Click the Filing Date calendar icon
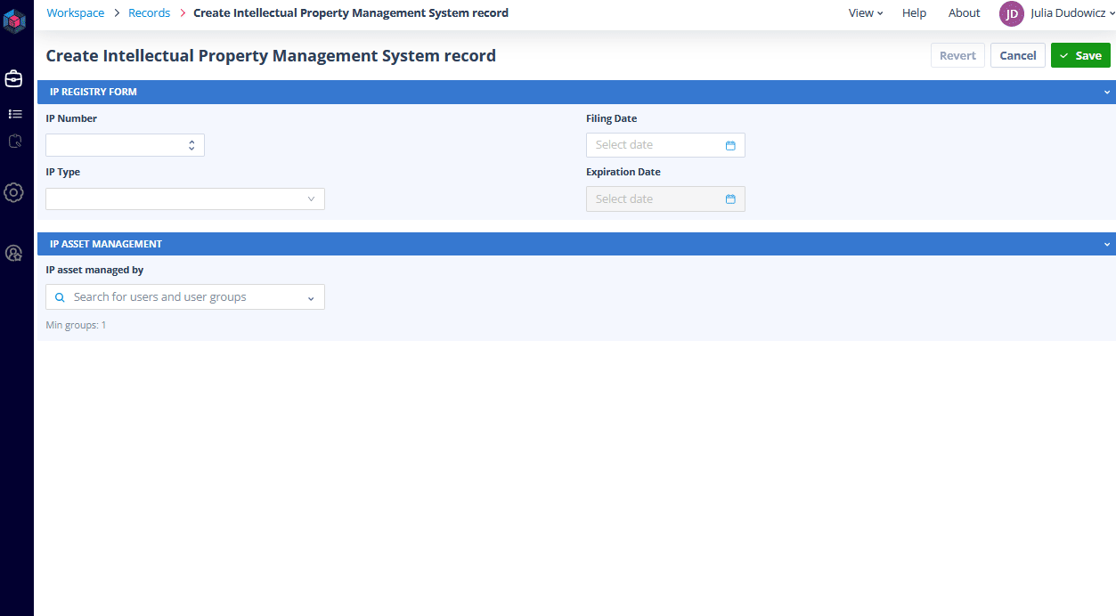 click(730, 145)
